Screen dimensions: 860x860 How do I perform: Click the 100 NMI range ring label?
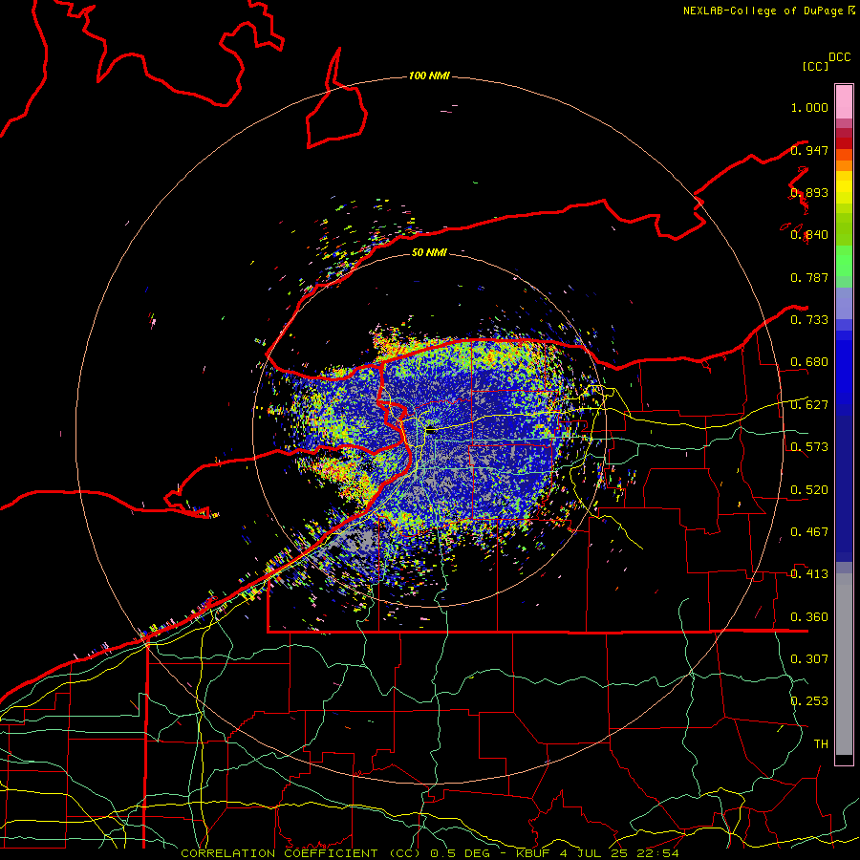click(429, 75)
